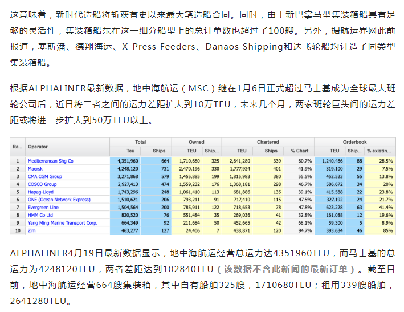Viewport: 404px width, 312px height.
Task: Select the Chartered group column header
Action: coord(268,142)
